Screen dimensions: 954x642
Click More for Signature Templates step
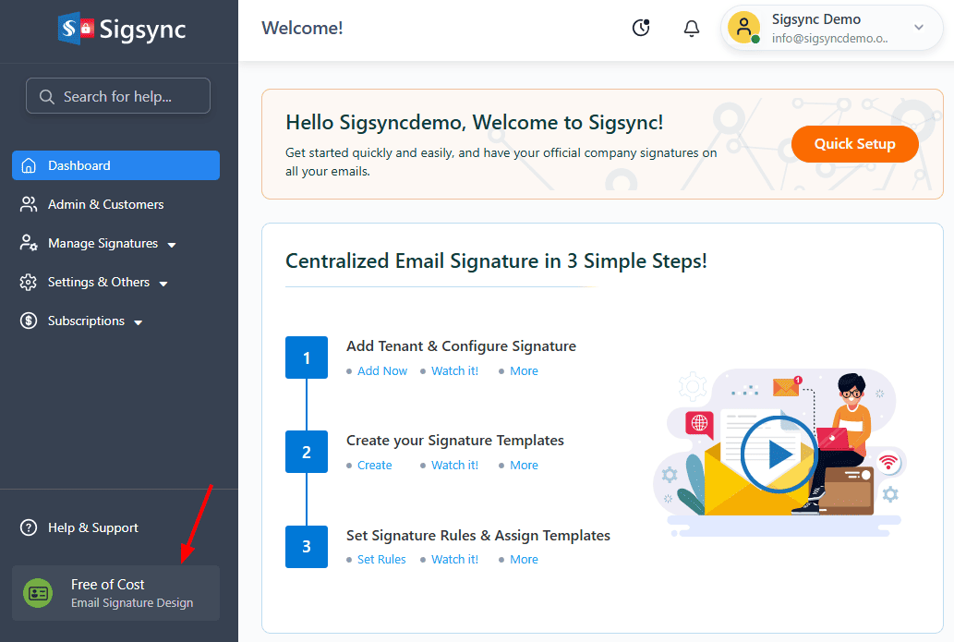(524, 466)
